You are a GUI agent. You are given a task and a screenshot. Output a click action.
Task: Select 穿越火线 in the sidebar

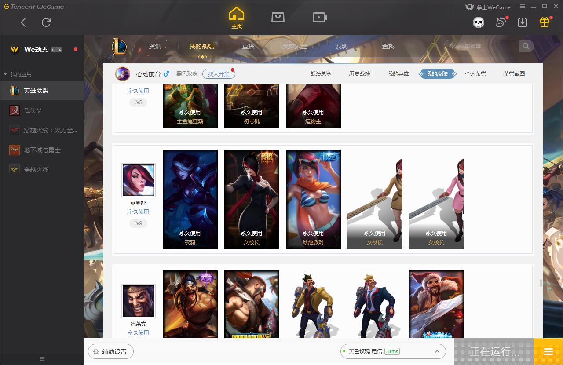[42, 170]
